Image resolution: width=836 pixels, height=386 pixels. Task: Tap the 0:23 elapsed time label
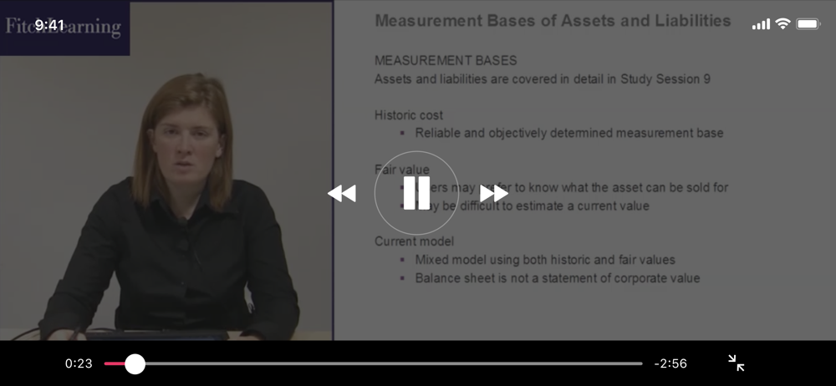[79, 363]
